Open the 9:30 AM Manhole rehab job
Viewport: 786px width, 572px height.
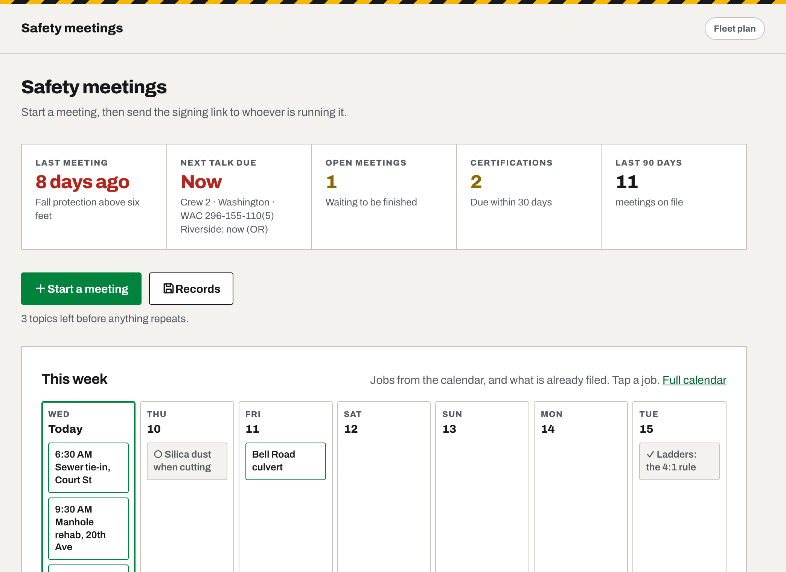coord(88,529)
